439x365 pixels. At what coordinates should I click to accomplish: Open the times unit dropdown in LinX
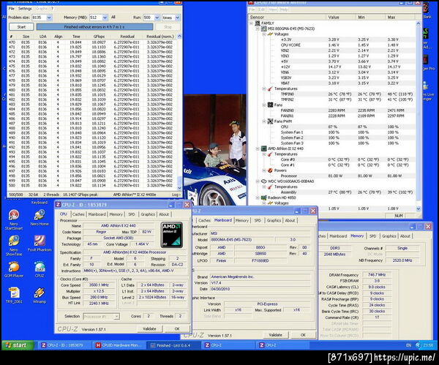click(x=178, y=18)
